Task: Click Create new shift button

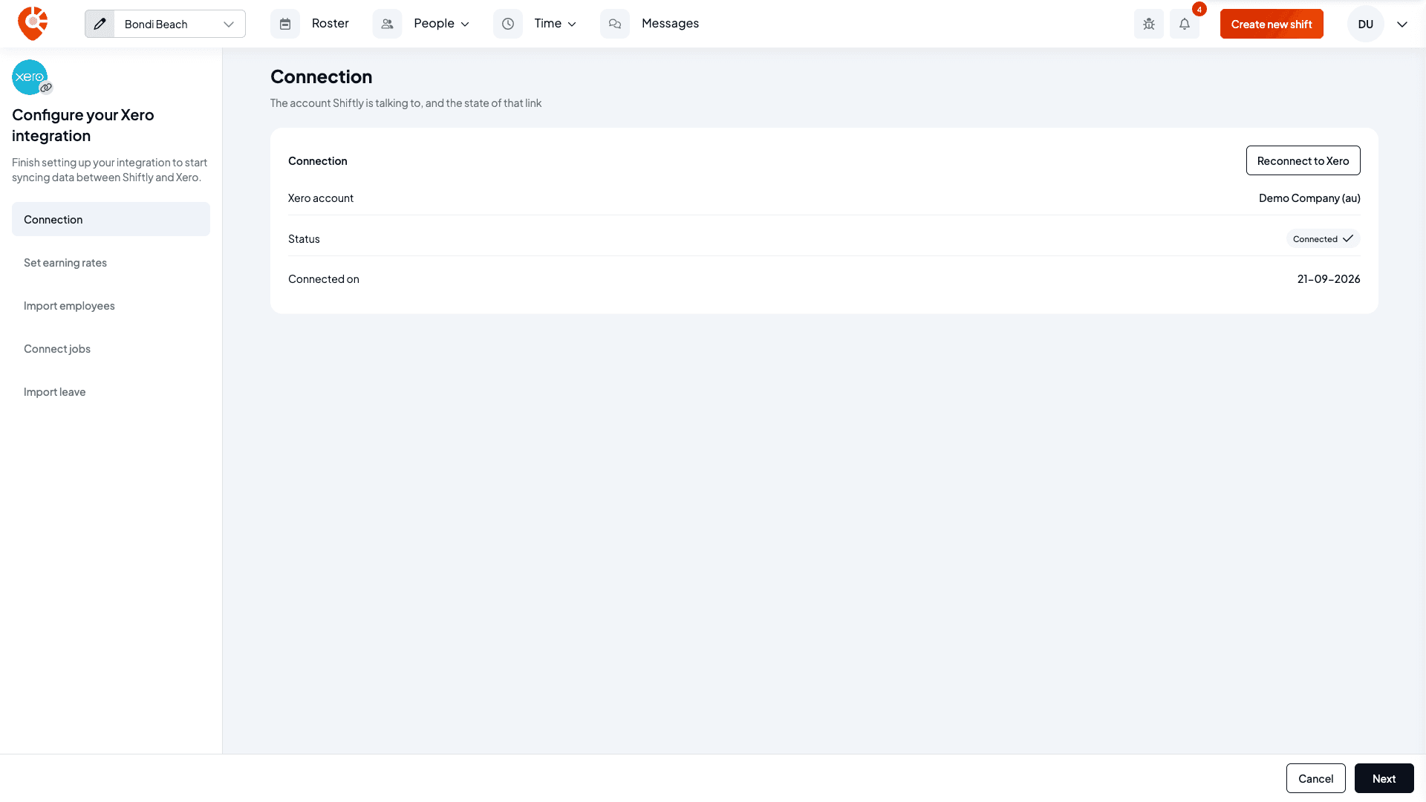Action: pyautogui.click(x=1272, y=24)
